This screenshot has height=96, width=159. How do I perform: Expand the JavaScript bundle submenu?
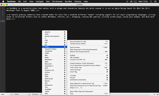pos(55,51)
